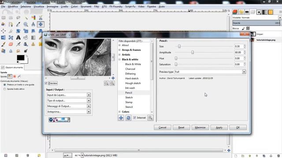Select the Text tool
The height and width of the screenshot is (158, 282).
point(18,37)
